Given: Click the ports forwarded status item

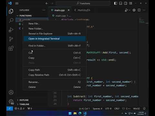Looking at the screenshot, I should (x=30, y=109).
